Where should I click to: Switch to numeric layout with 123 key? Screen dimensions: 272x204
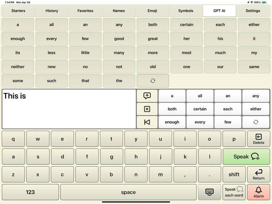(x=30, y=192)
